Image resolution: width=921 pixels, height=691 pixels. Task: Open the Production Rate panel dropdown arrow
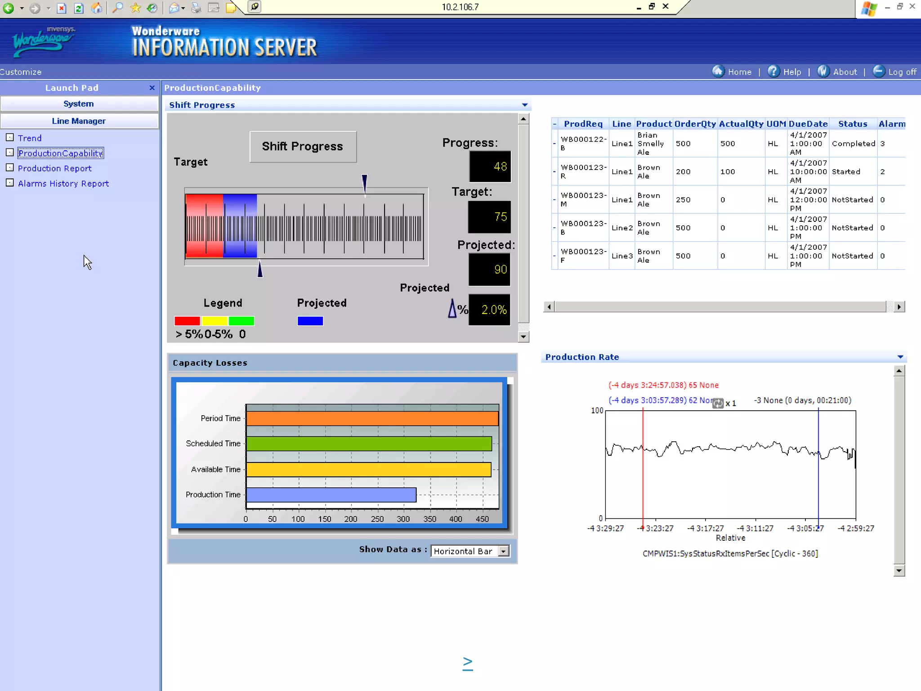(900, 357)
